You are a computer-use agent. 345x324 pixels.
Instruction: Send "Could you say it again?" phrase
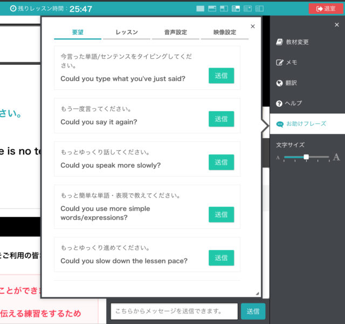[x=221, y=119]
